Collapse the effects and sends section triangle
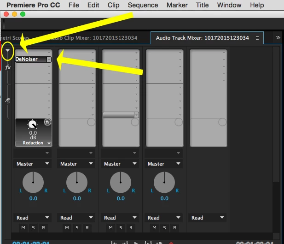284x244 pixels. tap(7, 50)
